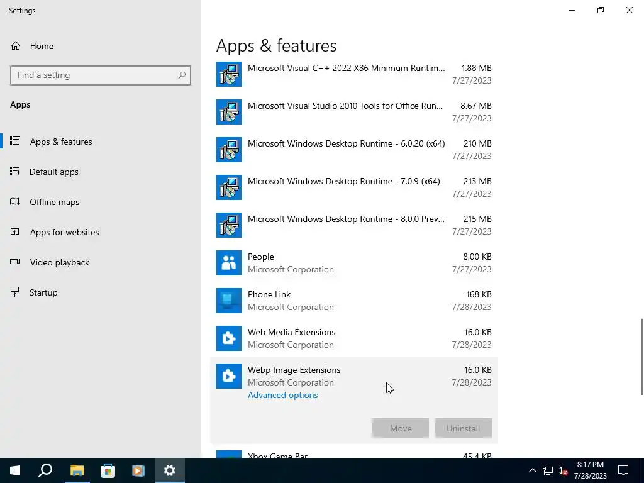Click the Webp Image Extensions icon
Image resolution: width=644 pixels, height=483 pixels.
point(229,376)
